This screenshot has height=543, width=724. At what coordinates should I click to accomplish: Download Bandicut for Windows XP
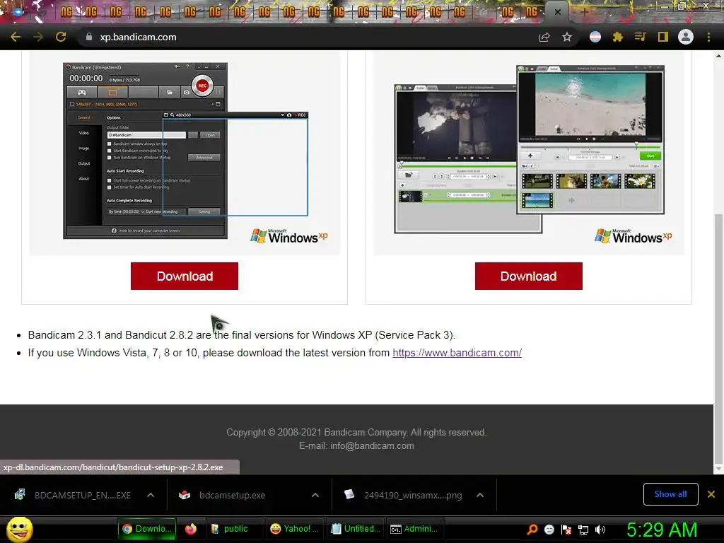[x=529, y=276]
